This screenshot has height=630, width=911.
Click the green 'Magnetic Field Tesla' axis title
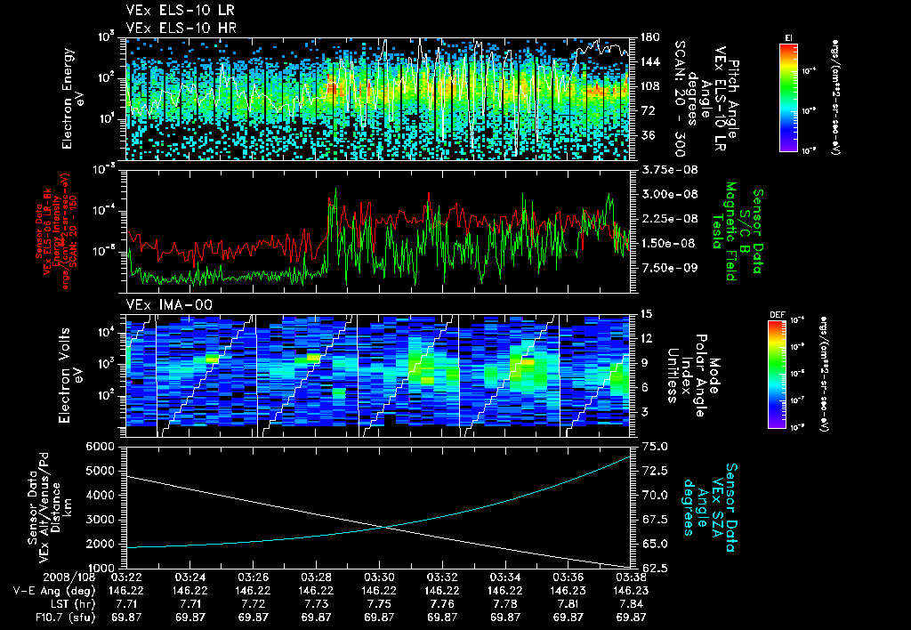[724, 231]
